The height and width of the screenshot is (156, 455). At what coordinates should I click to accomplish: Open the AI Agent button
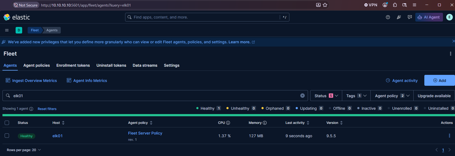click(x=429, y=17)
